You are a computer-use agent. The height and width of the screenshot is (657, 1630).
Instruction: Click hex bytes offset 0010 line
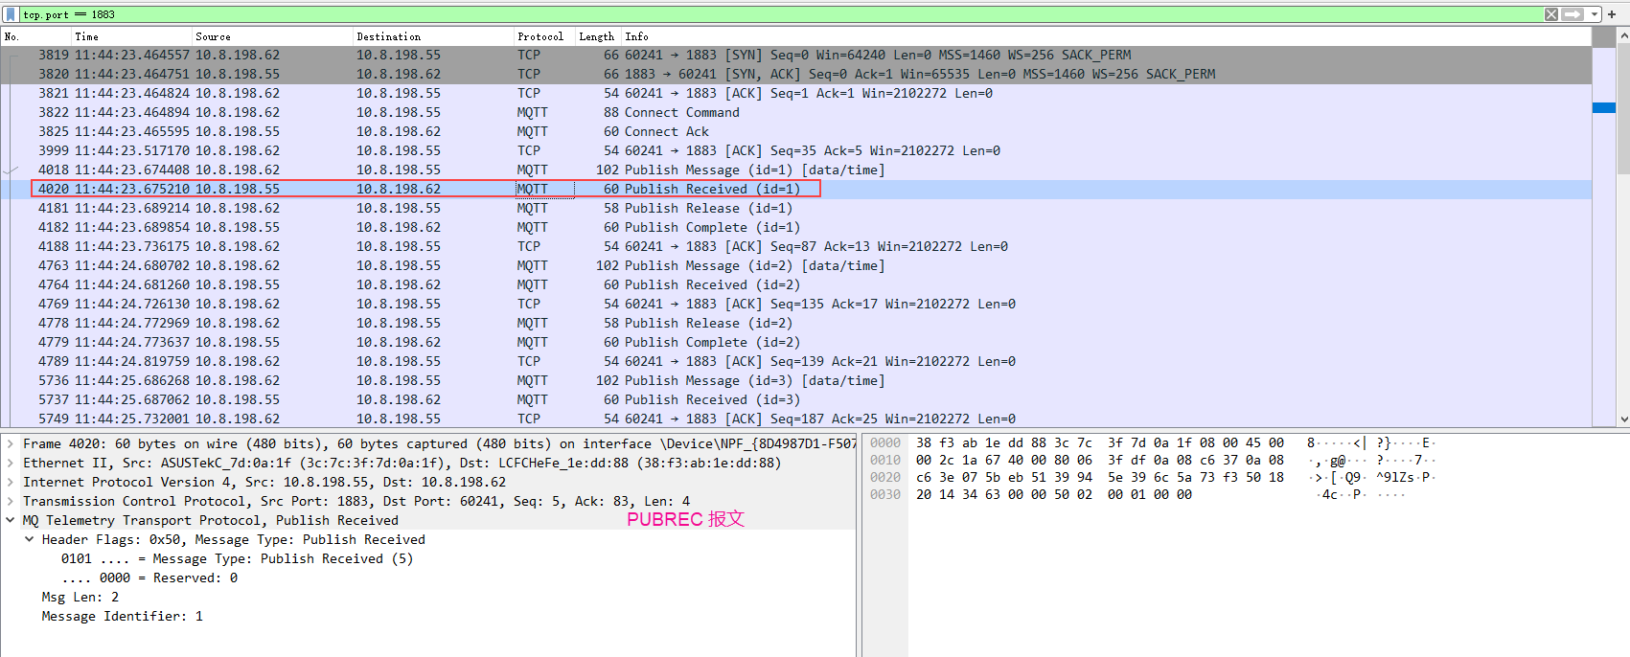1100,460
